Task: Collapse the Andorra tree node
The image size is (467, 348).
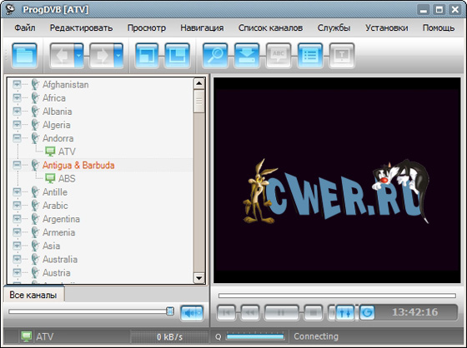Action: click(17, 138)
